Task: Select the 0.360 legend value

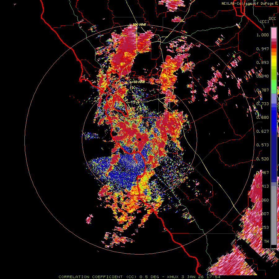Action: coord(263,200)
